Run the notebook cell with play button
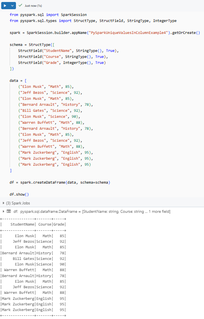Image resolution: width=204 pixels, height=319 pixels. [5, 6]
